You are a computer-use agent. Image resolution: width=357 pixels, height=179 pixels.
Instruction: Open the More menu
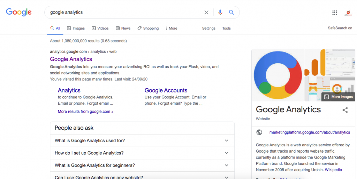[x=172, y=29]
